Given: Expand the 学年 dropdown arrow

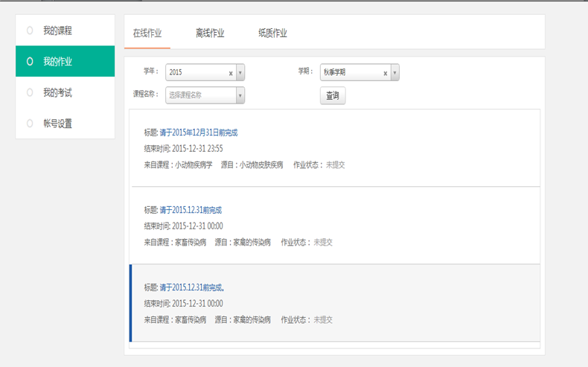Looking at the screenshot, I should [x=240, y=72].
